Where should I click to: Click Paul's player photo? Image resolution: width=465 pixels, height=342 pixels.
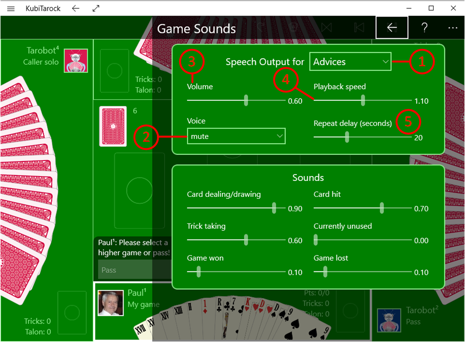[x=110, y=303]
